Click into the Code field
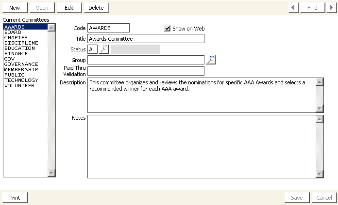Image resolution: width=338 pixels, height=205 pixels. (108, 28)
